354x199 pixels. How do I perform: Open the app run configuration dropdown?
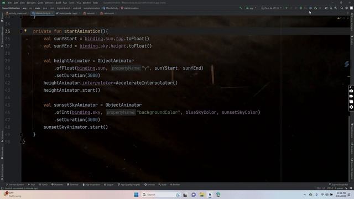pos(251,8)
